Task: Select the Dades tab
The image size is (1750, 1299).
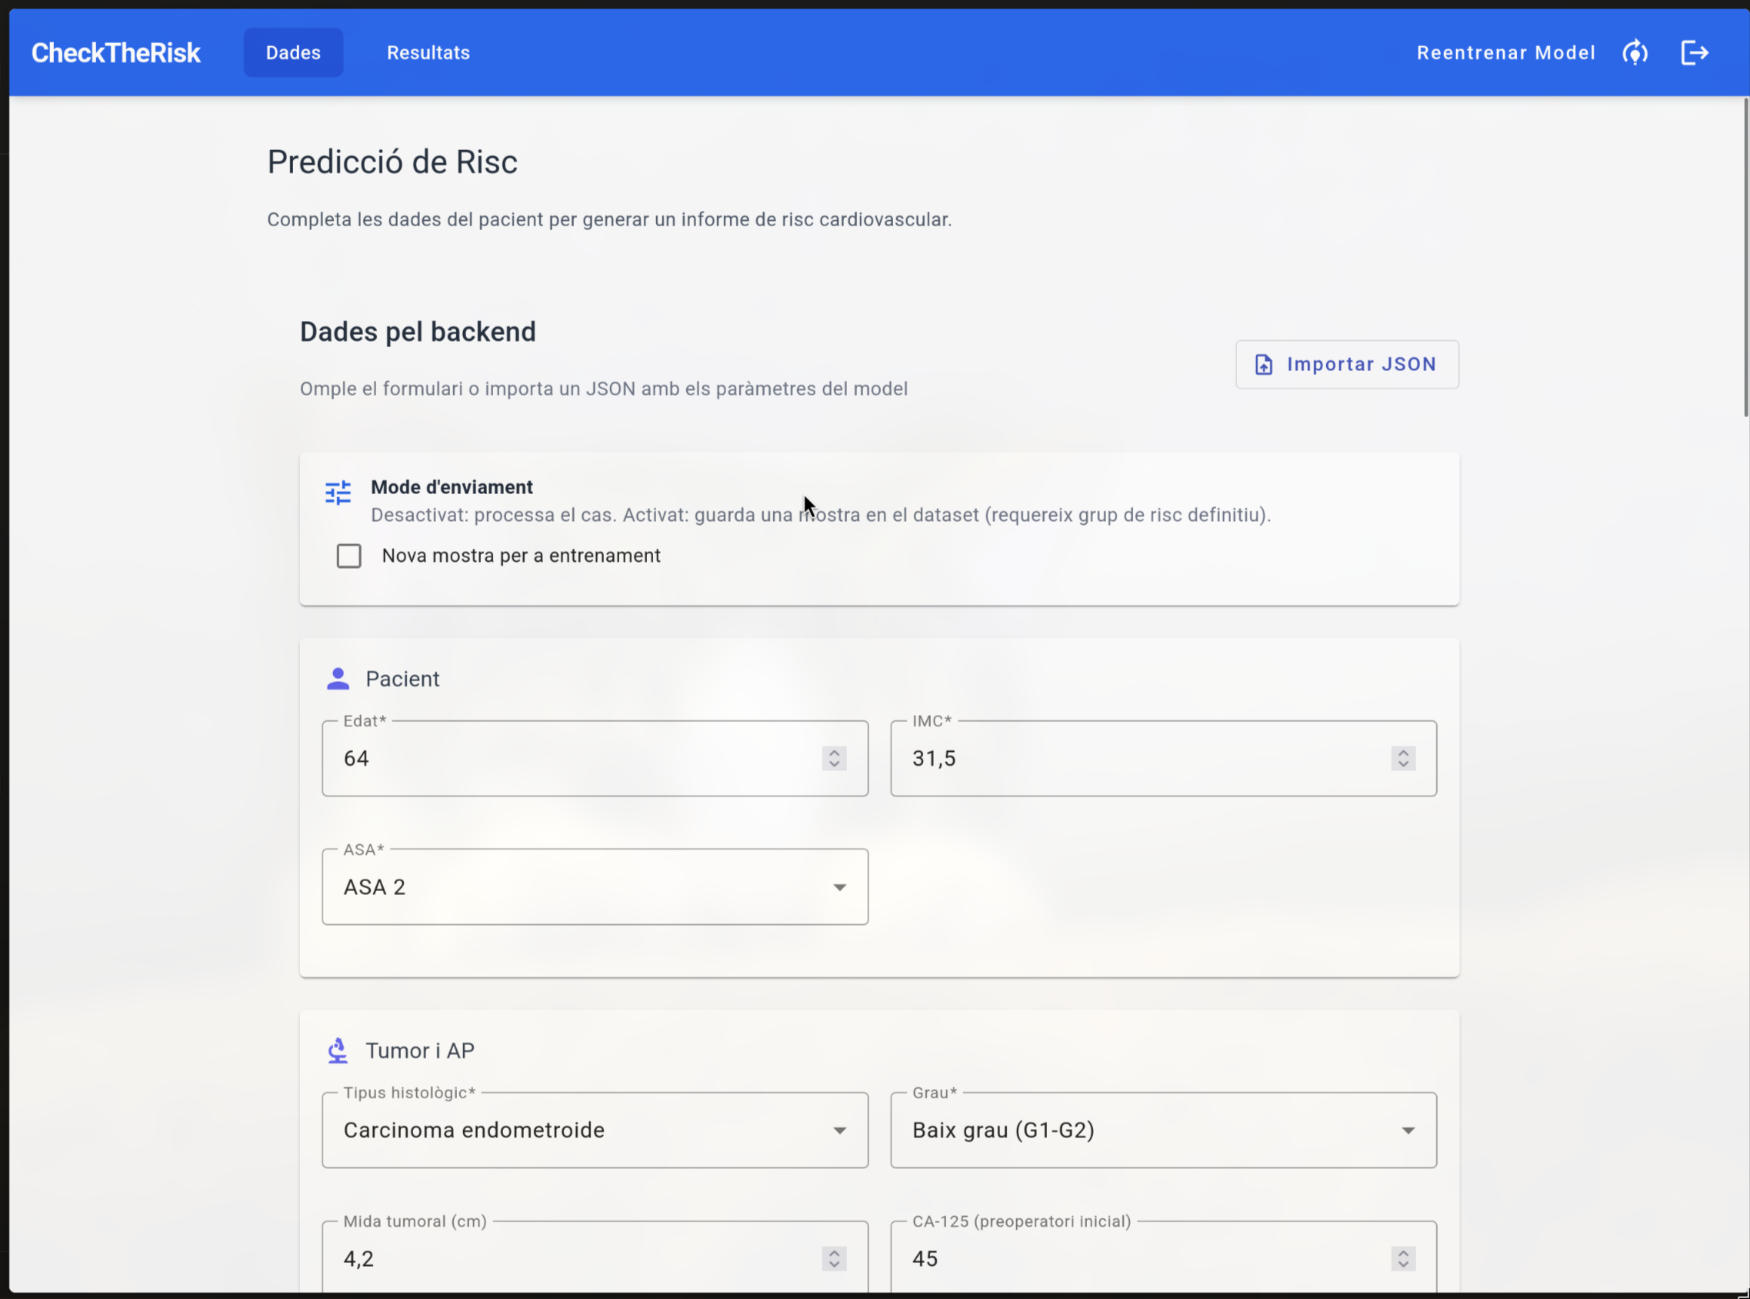Action: point(293,52)
